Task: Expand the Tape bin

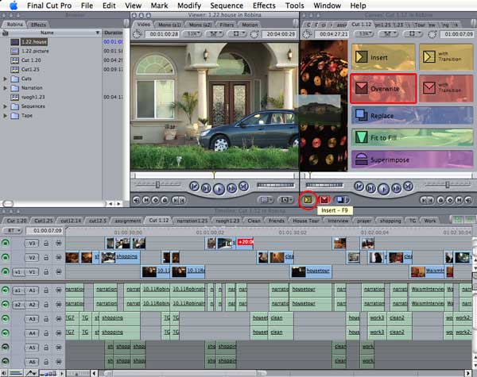Action: 6,115
